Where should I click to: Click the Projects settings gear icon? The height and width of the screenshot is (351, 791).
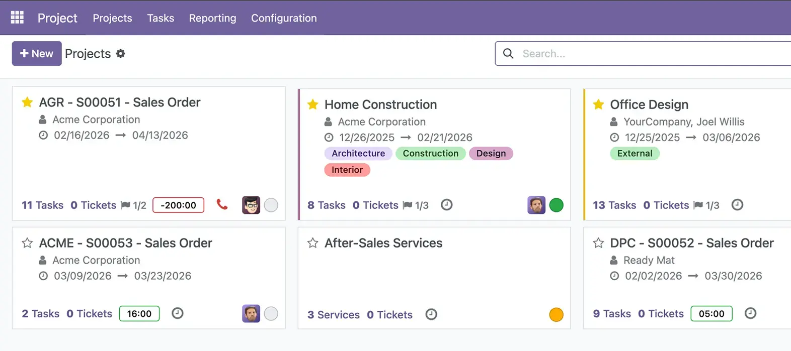click(x=121, y=53)
